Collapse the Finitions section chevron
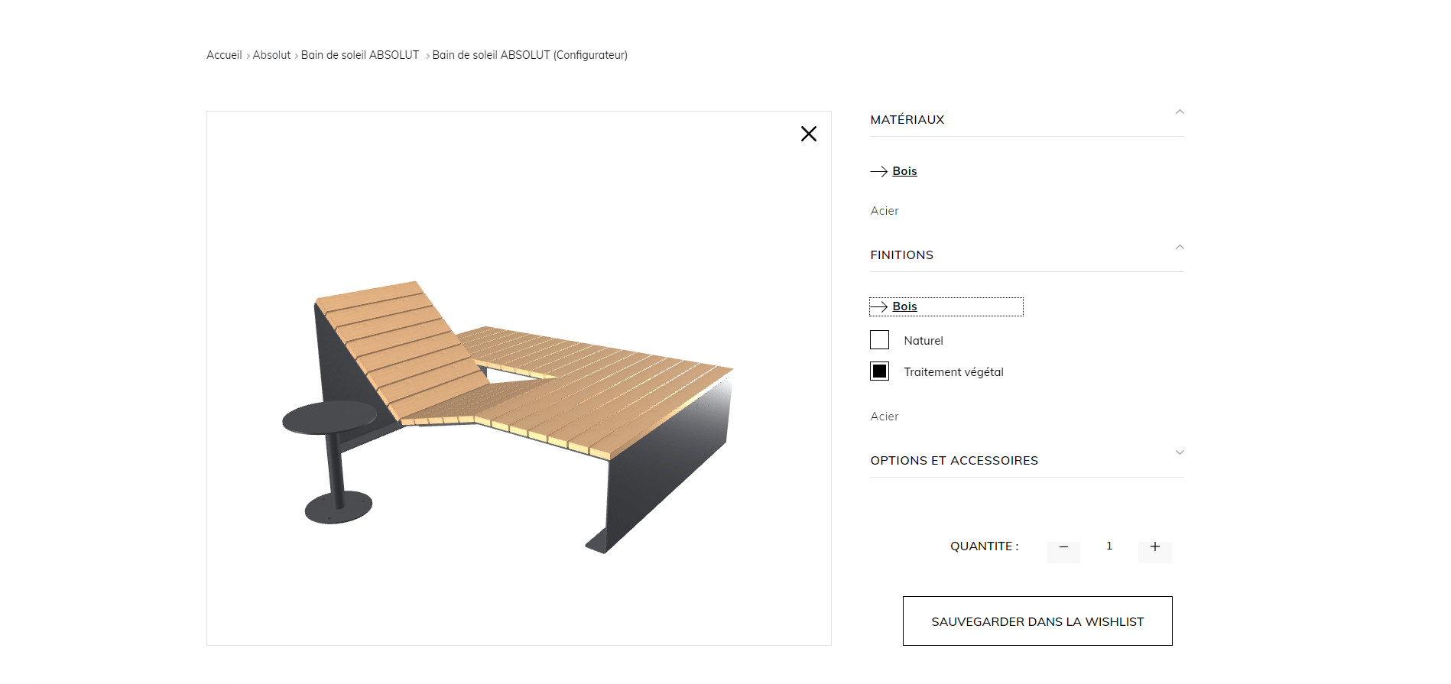 click(1179, 248)
